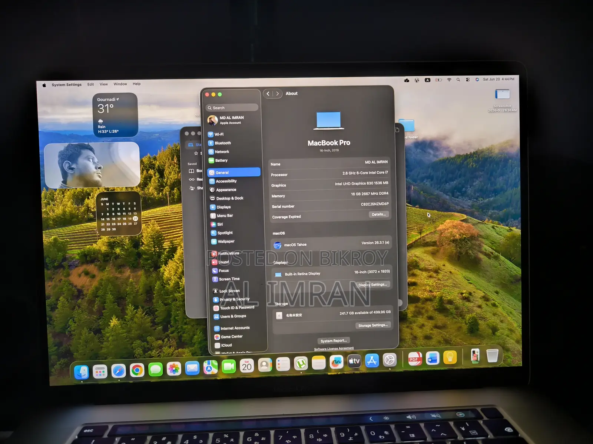Image resolution: width=593 pixels, height=444 pixels.
Task: Click the Siri icon in menu bar
Action: (x=477, y=80)
